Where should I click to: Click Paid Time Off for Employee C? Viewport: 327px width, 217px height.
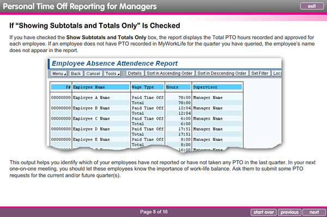pyautogui.click(x=148, y=119)
